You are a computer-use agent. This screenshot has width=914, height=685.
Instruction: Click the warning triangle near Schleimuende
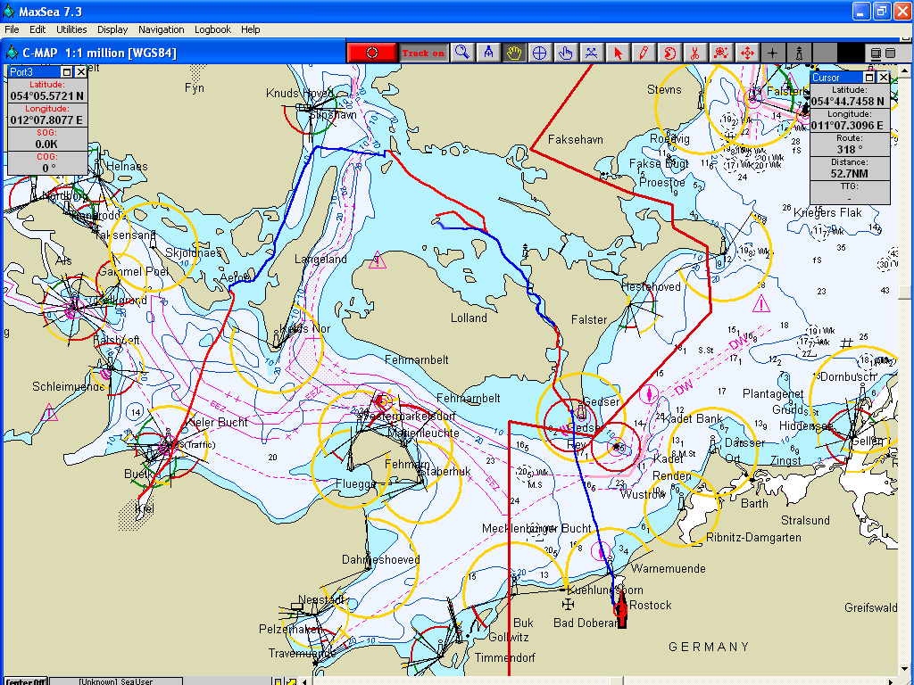50,412
